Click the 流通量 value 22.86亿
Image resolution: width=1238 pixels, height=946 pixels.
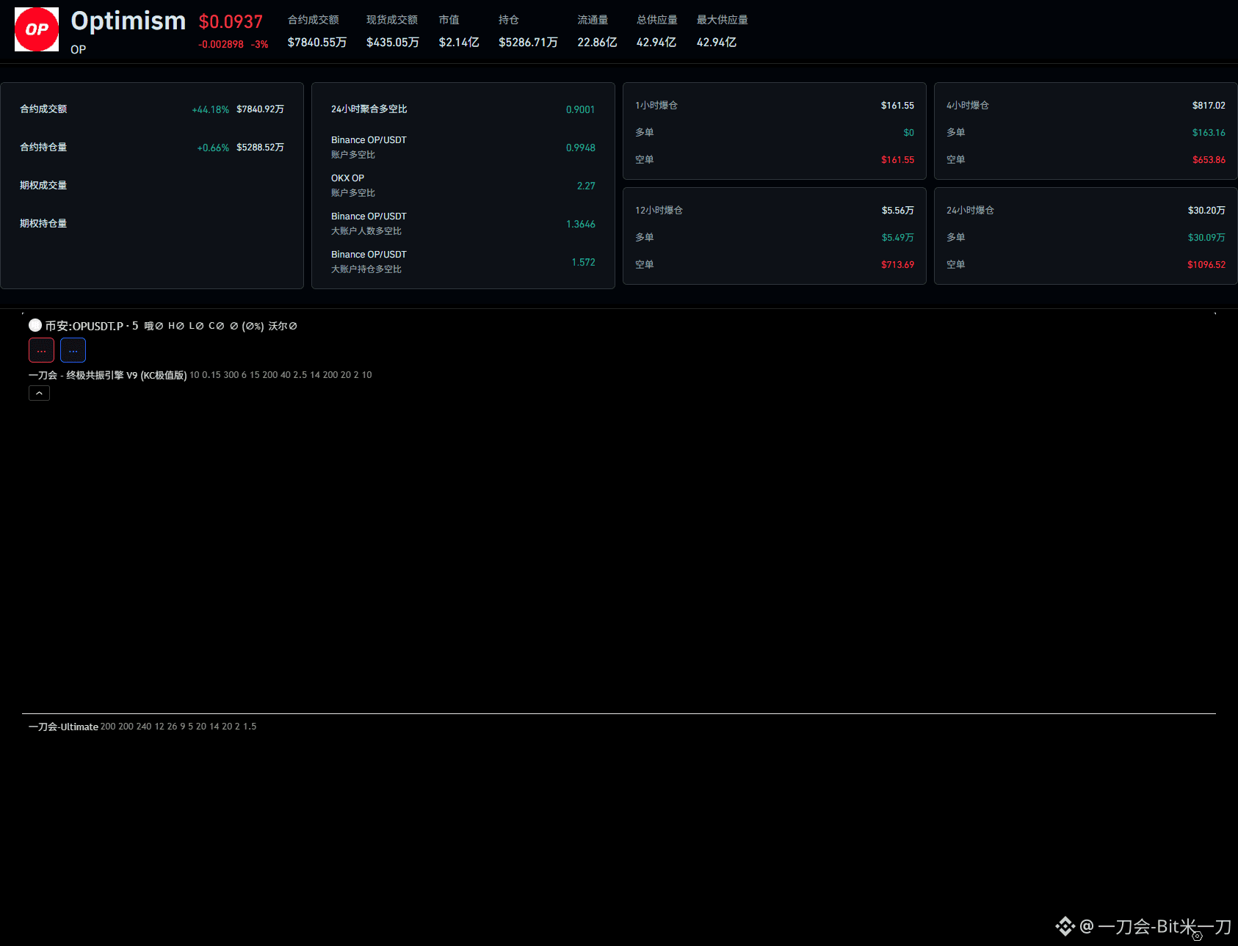tap(597, 43)
